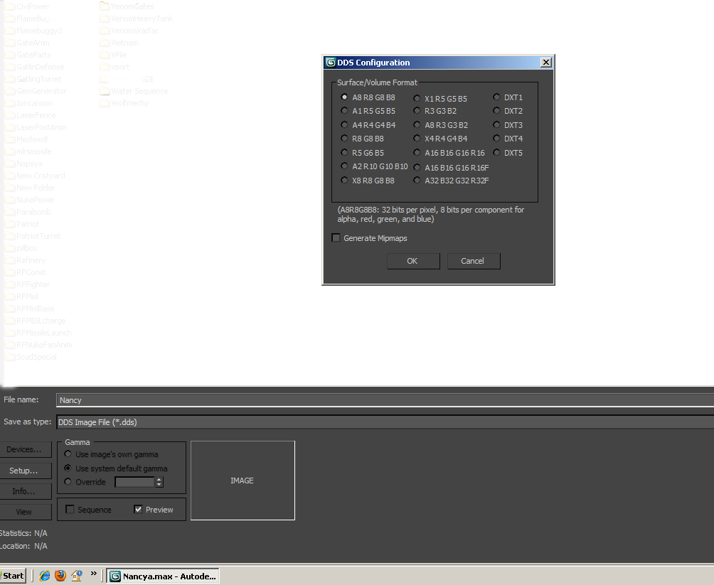Cancel the DDS Configuration dialog
714x585 pixels.
point(474,261)
